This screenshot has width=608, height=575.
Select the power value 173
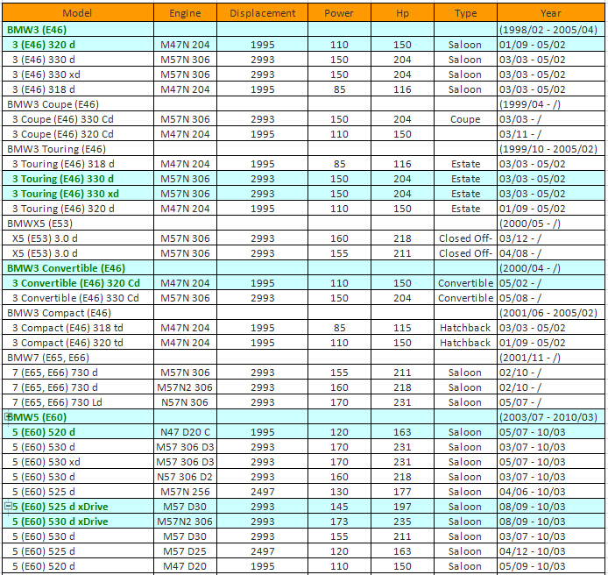(x=339, y=522)
